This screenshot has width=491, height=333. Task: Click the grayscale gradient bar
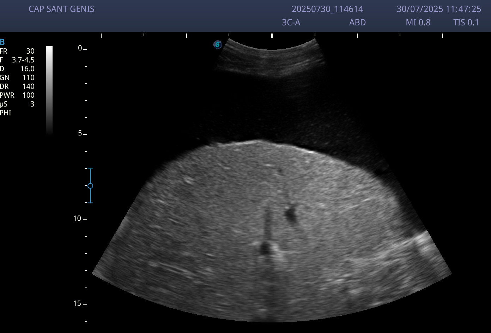(x=49, y=90)
